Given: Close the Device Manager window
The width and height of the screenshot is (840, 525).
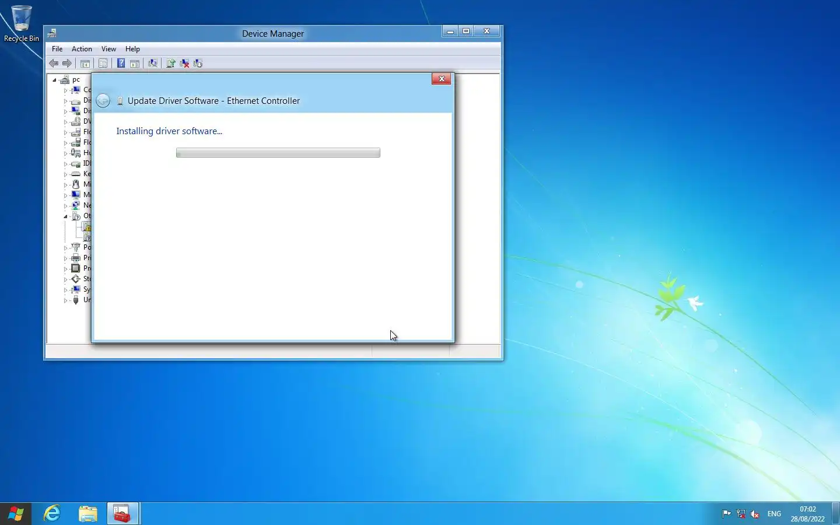Looking at the screenshot, I should [487, 32].
